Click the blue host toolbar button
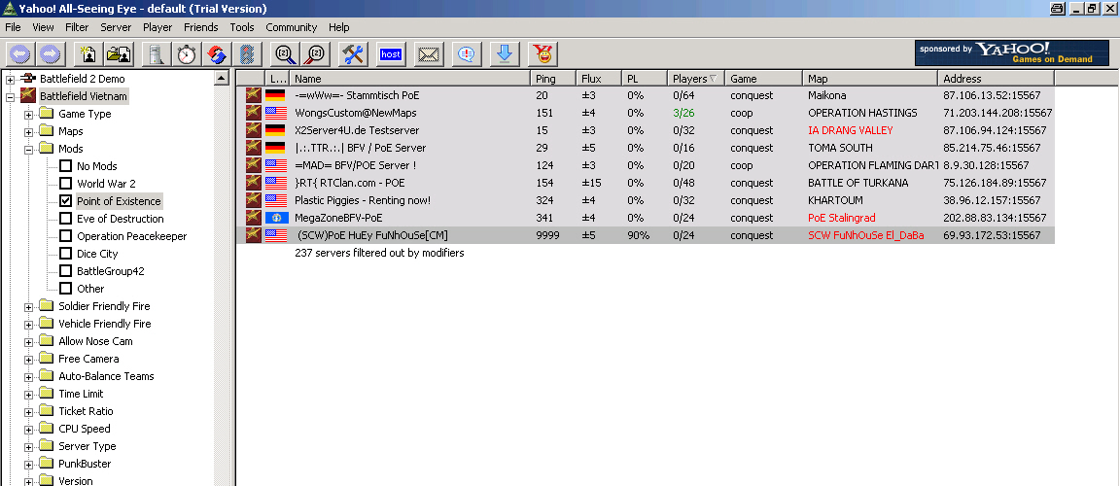 (391, 54)
